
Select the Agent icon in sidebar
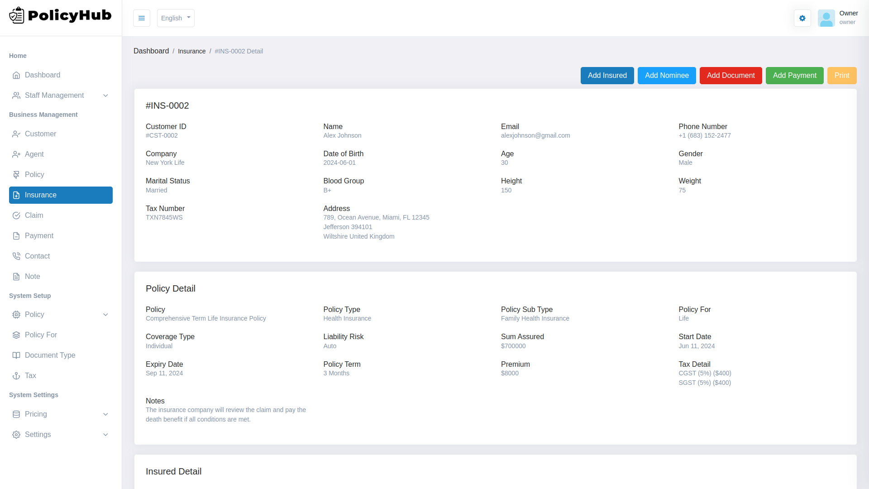tap(16, 154)
